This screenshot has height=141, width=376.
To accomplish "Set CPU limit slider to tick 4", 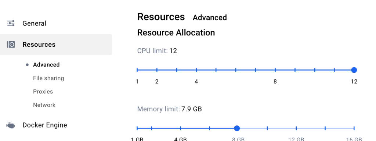I will coord(196,70).
